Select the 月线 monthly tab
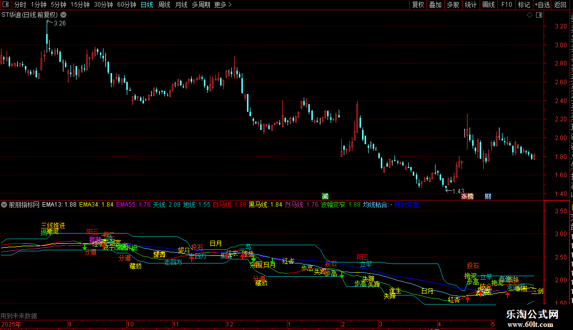The width and height of the screenshot is (573, 330). point(181,5)
